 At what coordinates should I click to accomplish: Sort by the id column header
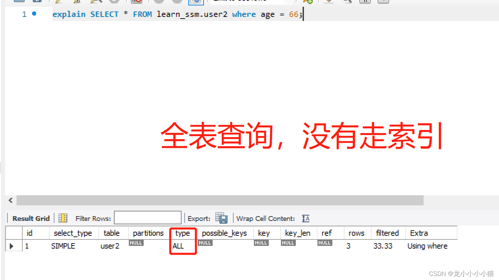coord(36,233)
